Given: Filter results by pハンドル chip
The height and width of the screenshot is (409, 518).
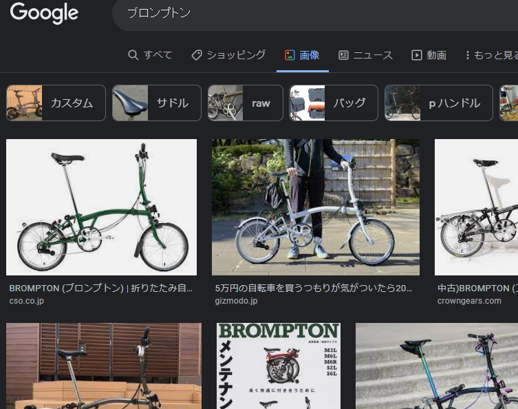Looking at the screenshot, I should point(439,103).
